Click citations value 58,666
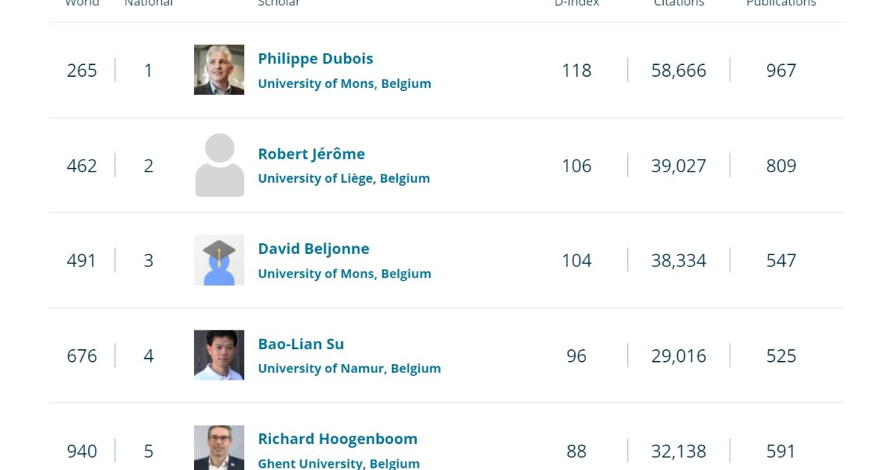 pos(679,70)
